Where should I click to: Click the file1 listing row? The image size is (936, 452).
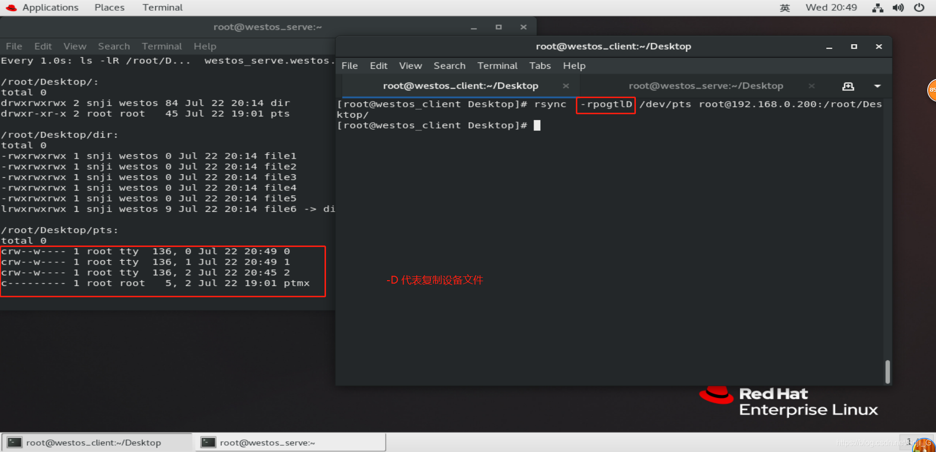coord(148,156)
